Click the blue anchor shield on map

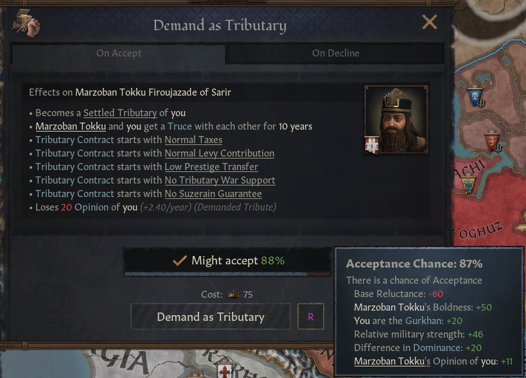(477, 98)
